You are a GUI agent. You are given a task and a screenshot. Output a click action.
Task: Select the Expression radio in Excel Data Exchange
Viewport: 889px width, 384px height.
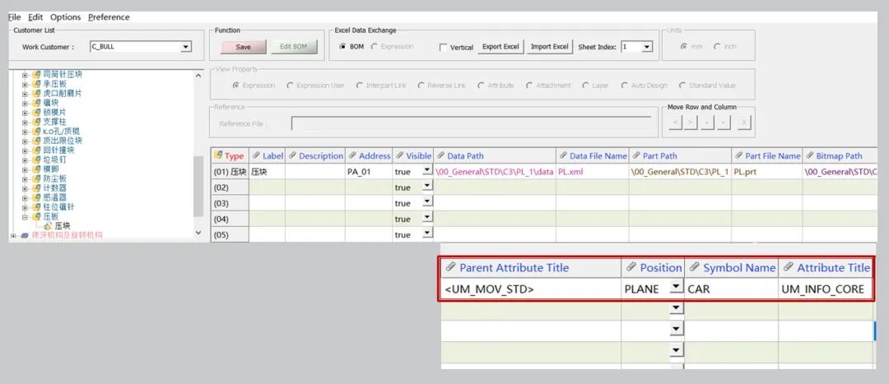(375, 46)
